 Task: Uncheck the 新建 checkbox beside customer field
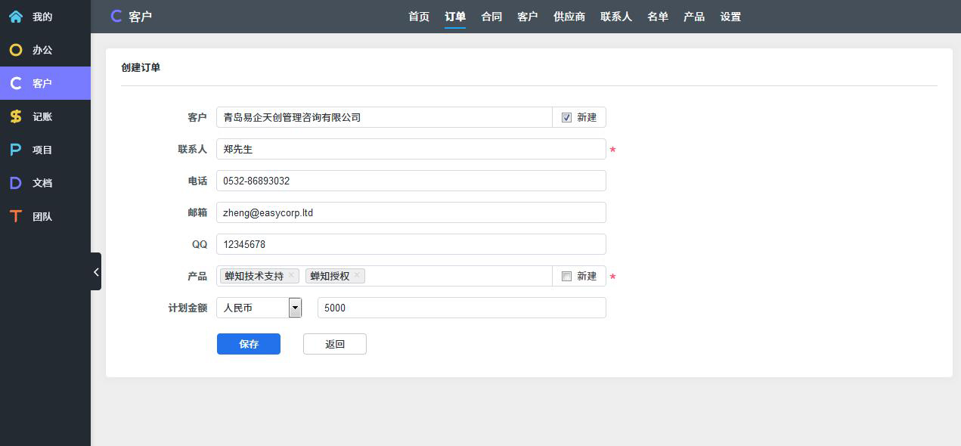click(x=566, y=118)
